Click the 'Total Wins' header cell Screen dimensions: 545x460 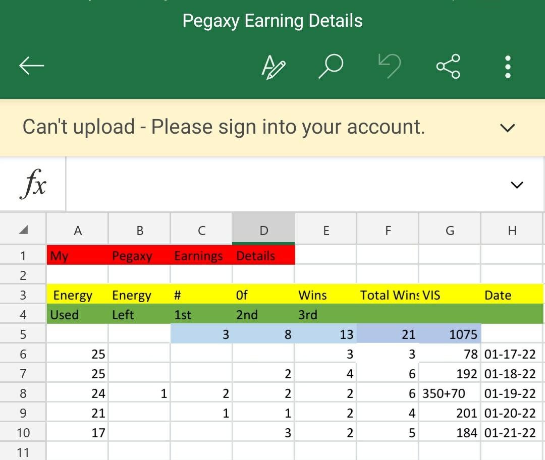click(388, 295)
